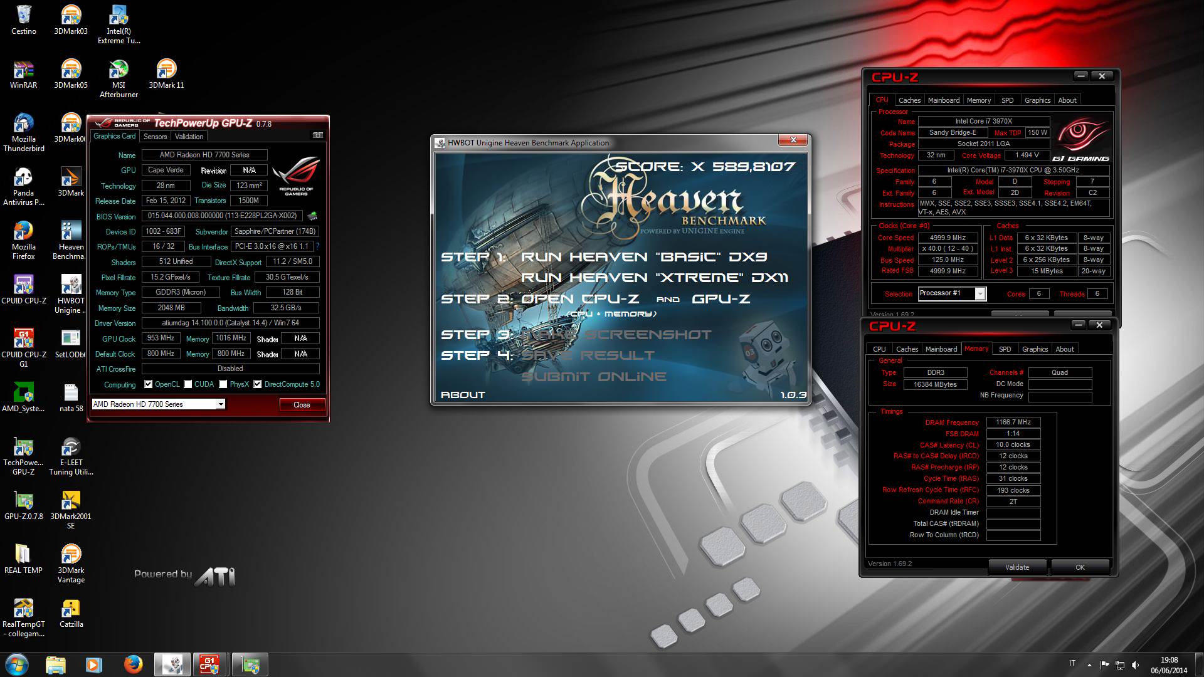This screenshot has height=677, width=1204.
Task: Open the Mainboard tab in upper CPU-Z
Action: (944, 100)
